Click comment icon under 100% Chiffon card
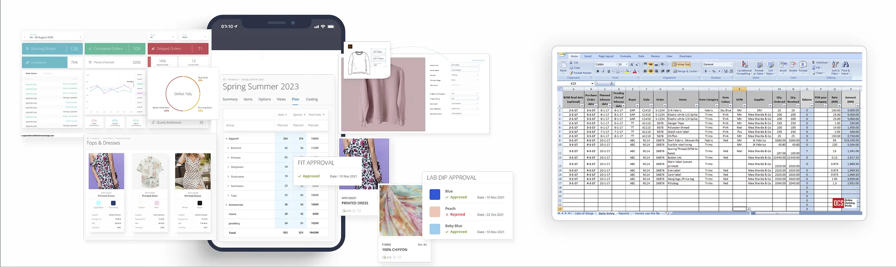This screenshot has width=896, height=267. 399,258
